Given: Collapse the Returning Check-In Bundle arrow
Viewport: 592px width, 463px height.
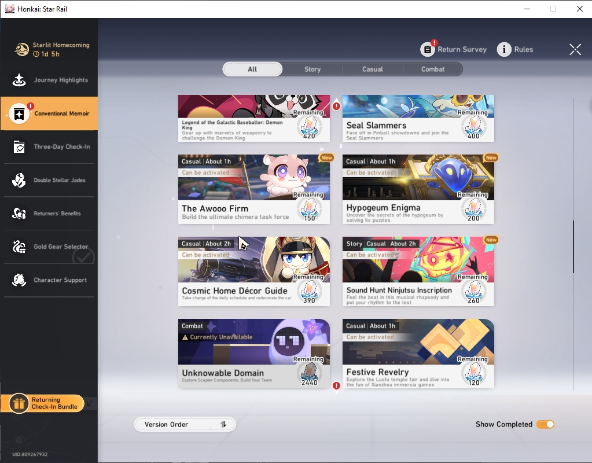Looking at the screenshot, I should point(90,403).
